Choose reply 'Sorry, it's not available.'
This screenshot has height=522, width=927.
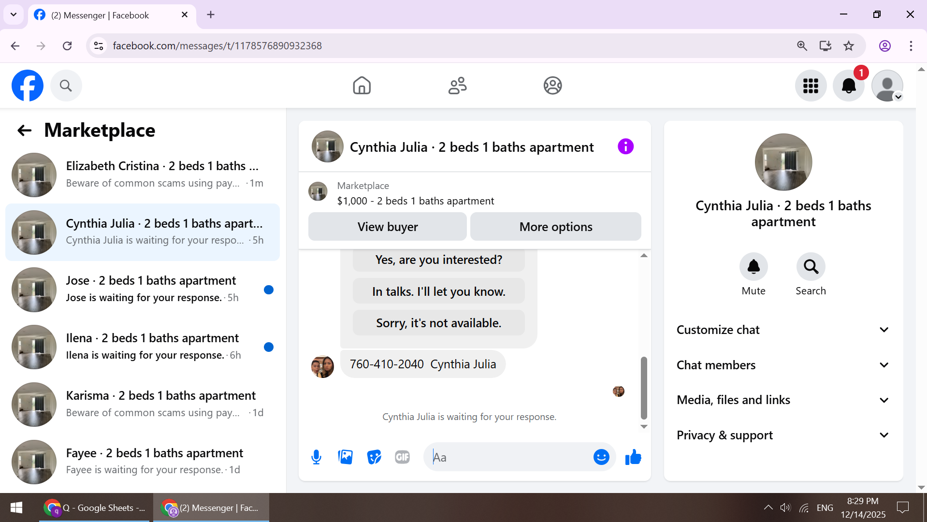(x=439, y=323)
